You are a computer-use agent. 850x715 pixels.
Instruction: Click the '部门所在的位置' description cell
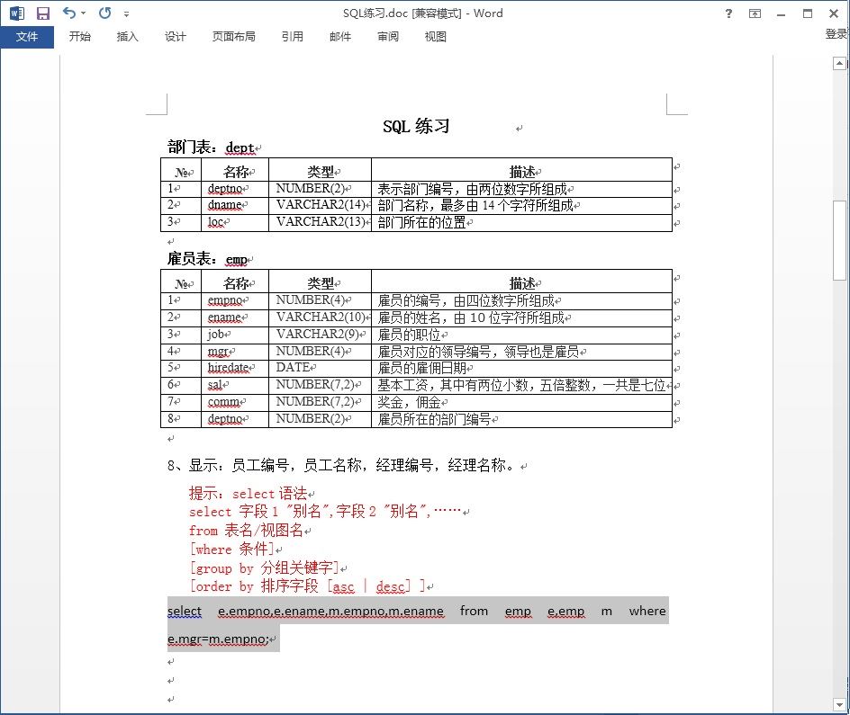pos(521,222)
